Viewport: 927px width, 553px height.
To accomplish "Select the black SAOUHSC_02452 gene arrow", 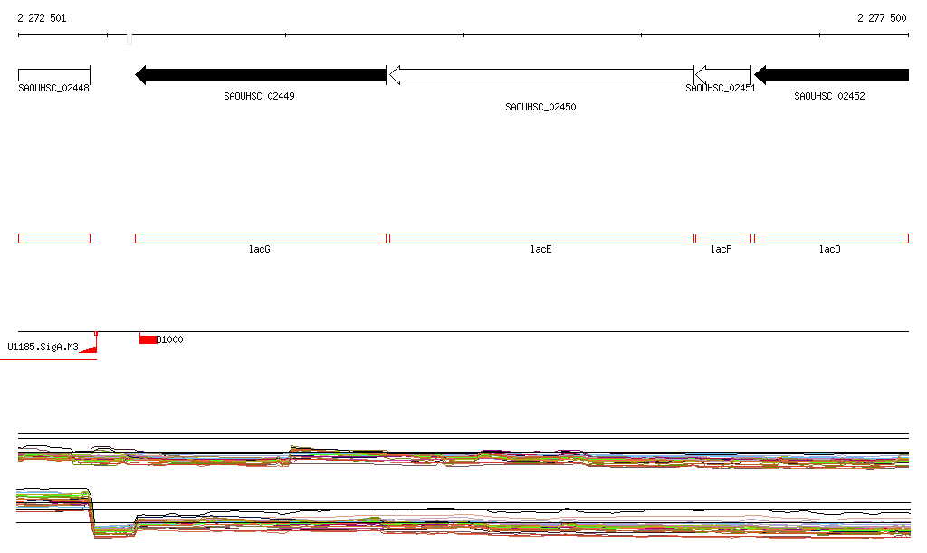I will coord(831,75).
